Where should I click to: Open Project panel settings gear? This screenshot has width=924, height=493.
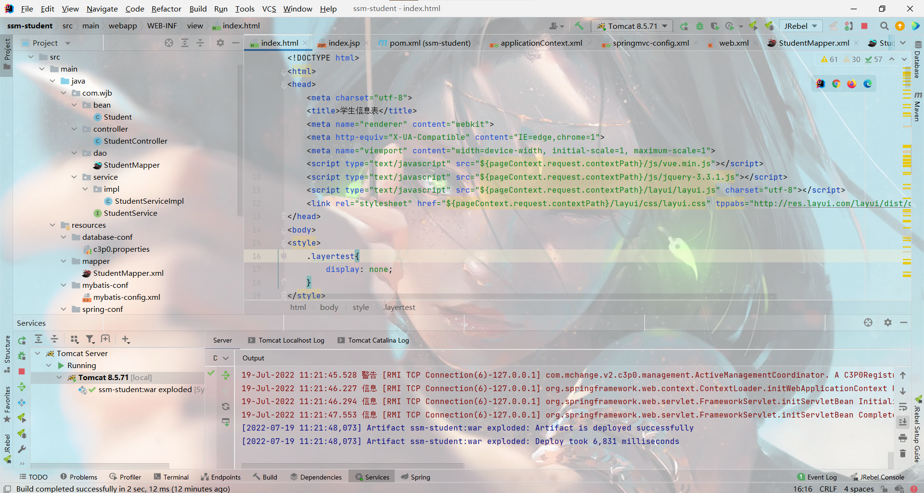click(x=220, y=43)
